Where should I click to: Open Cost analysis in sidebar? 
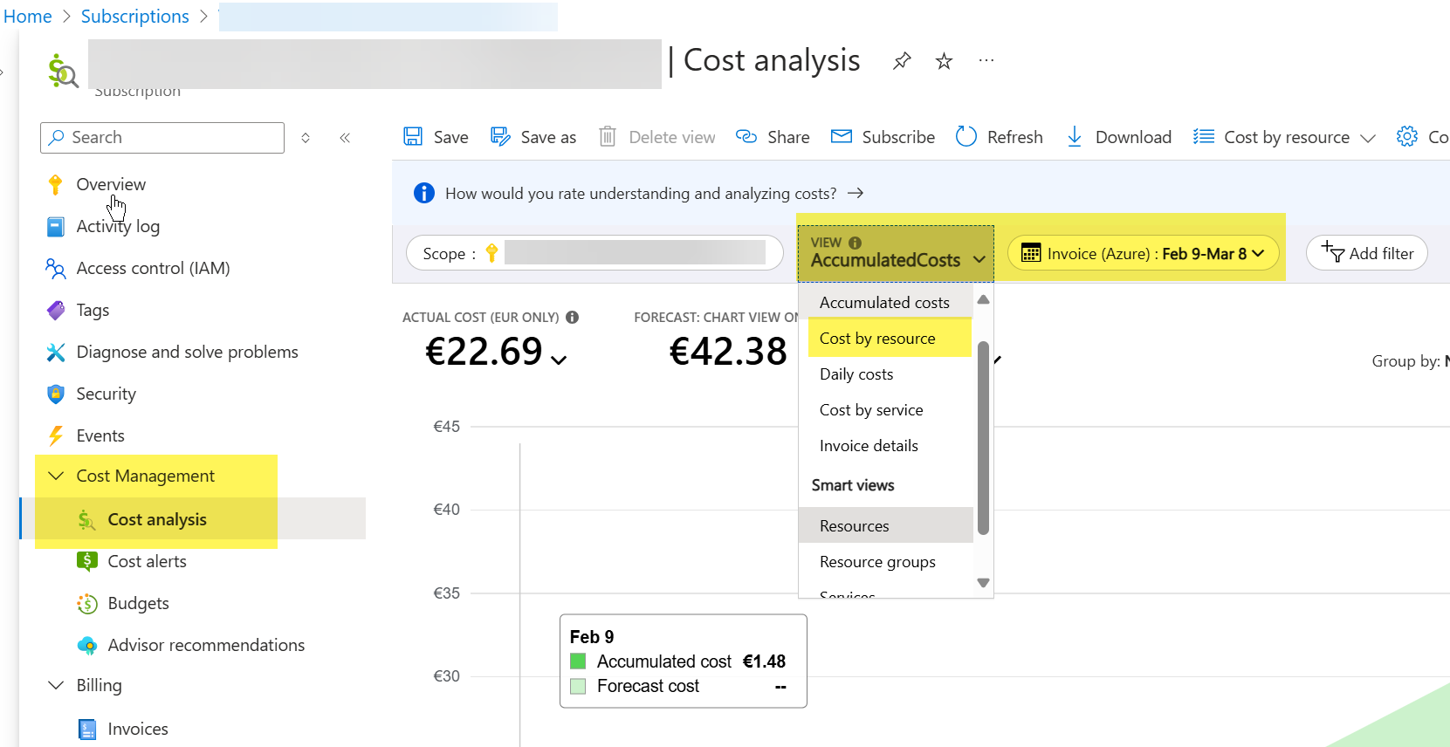192,519
